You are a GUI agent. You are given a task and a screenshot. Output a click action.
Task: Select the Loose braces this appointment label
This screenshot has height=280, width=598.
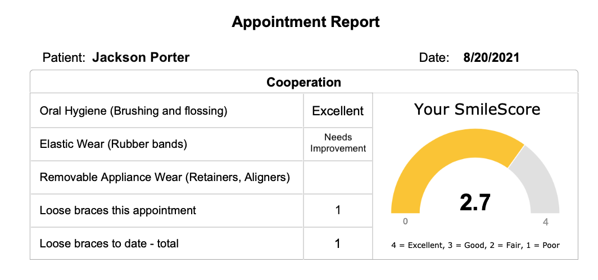(118, 210)
